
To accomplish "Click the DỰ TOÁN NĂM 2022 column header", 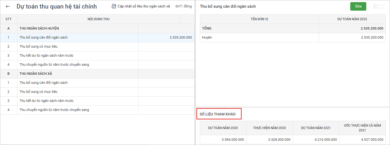I will pos(352,19).
